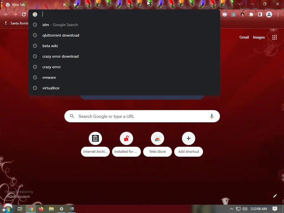Image resolution: width=284 pixels, height=213 pixels.
Task: Click the Add shortcut plus icon
Action: tap(189, 138)
